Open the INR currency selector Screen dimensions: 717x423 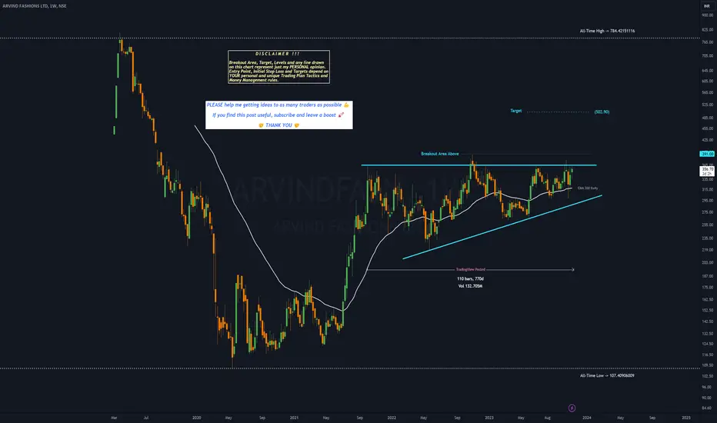706,6
